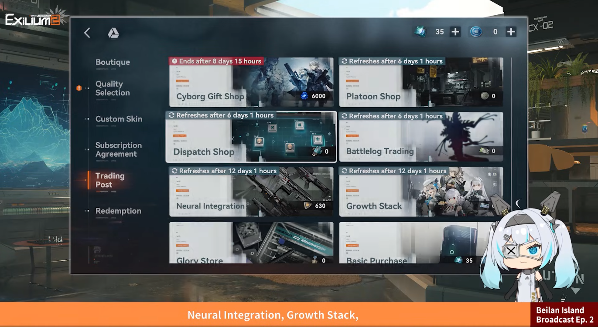Screen dimensions: 598x327
Task: Click the Cyborg Gift Shop 6000 coin icon
Action: point(304,96)
